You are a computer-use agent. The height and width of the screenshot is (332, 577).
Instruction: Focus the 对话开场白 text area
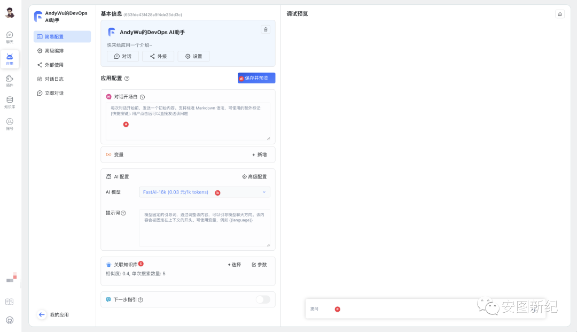(188, 121)
